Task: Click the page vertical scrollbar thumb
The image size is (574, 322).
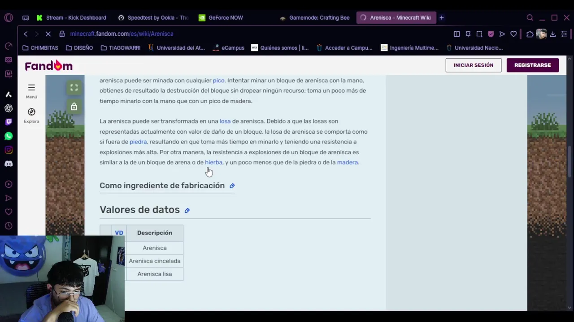Action: [x=570, y=161]
